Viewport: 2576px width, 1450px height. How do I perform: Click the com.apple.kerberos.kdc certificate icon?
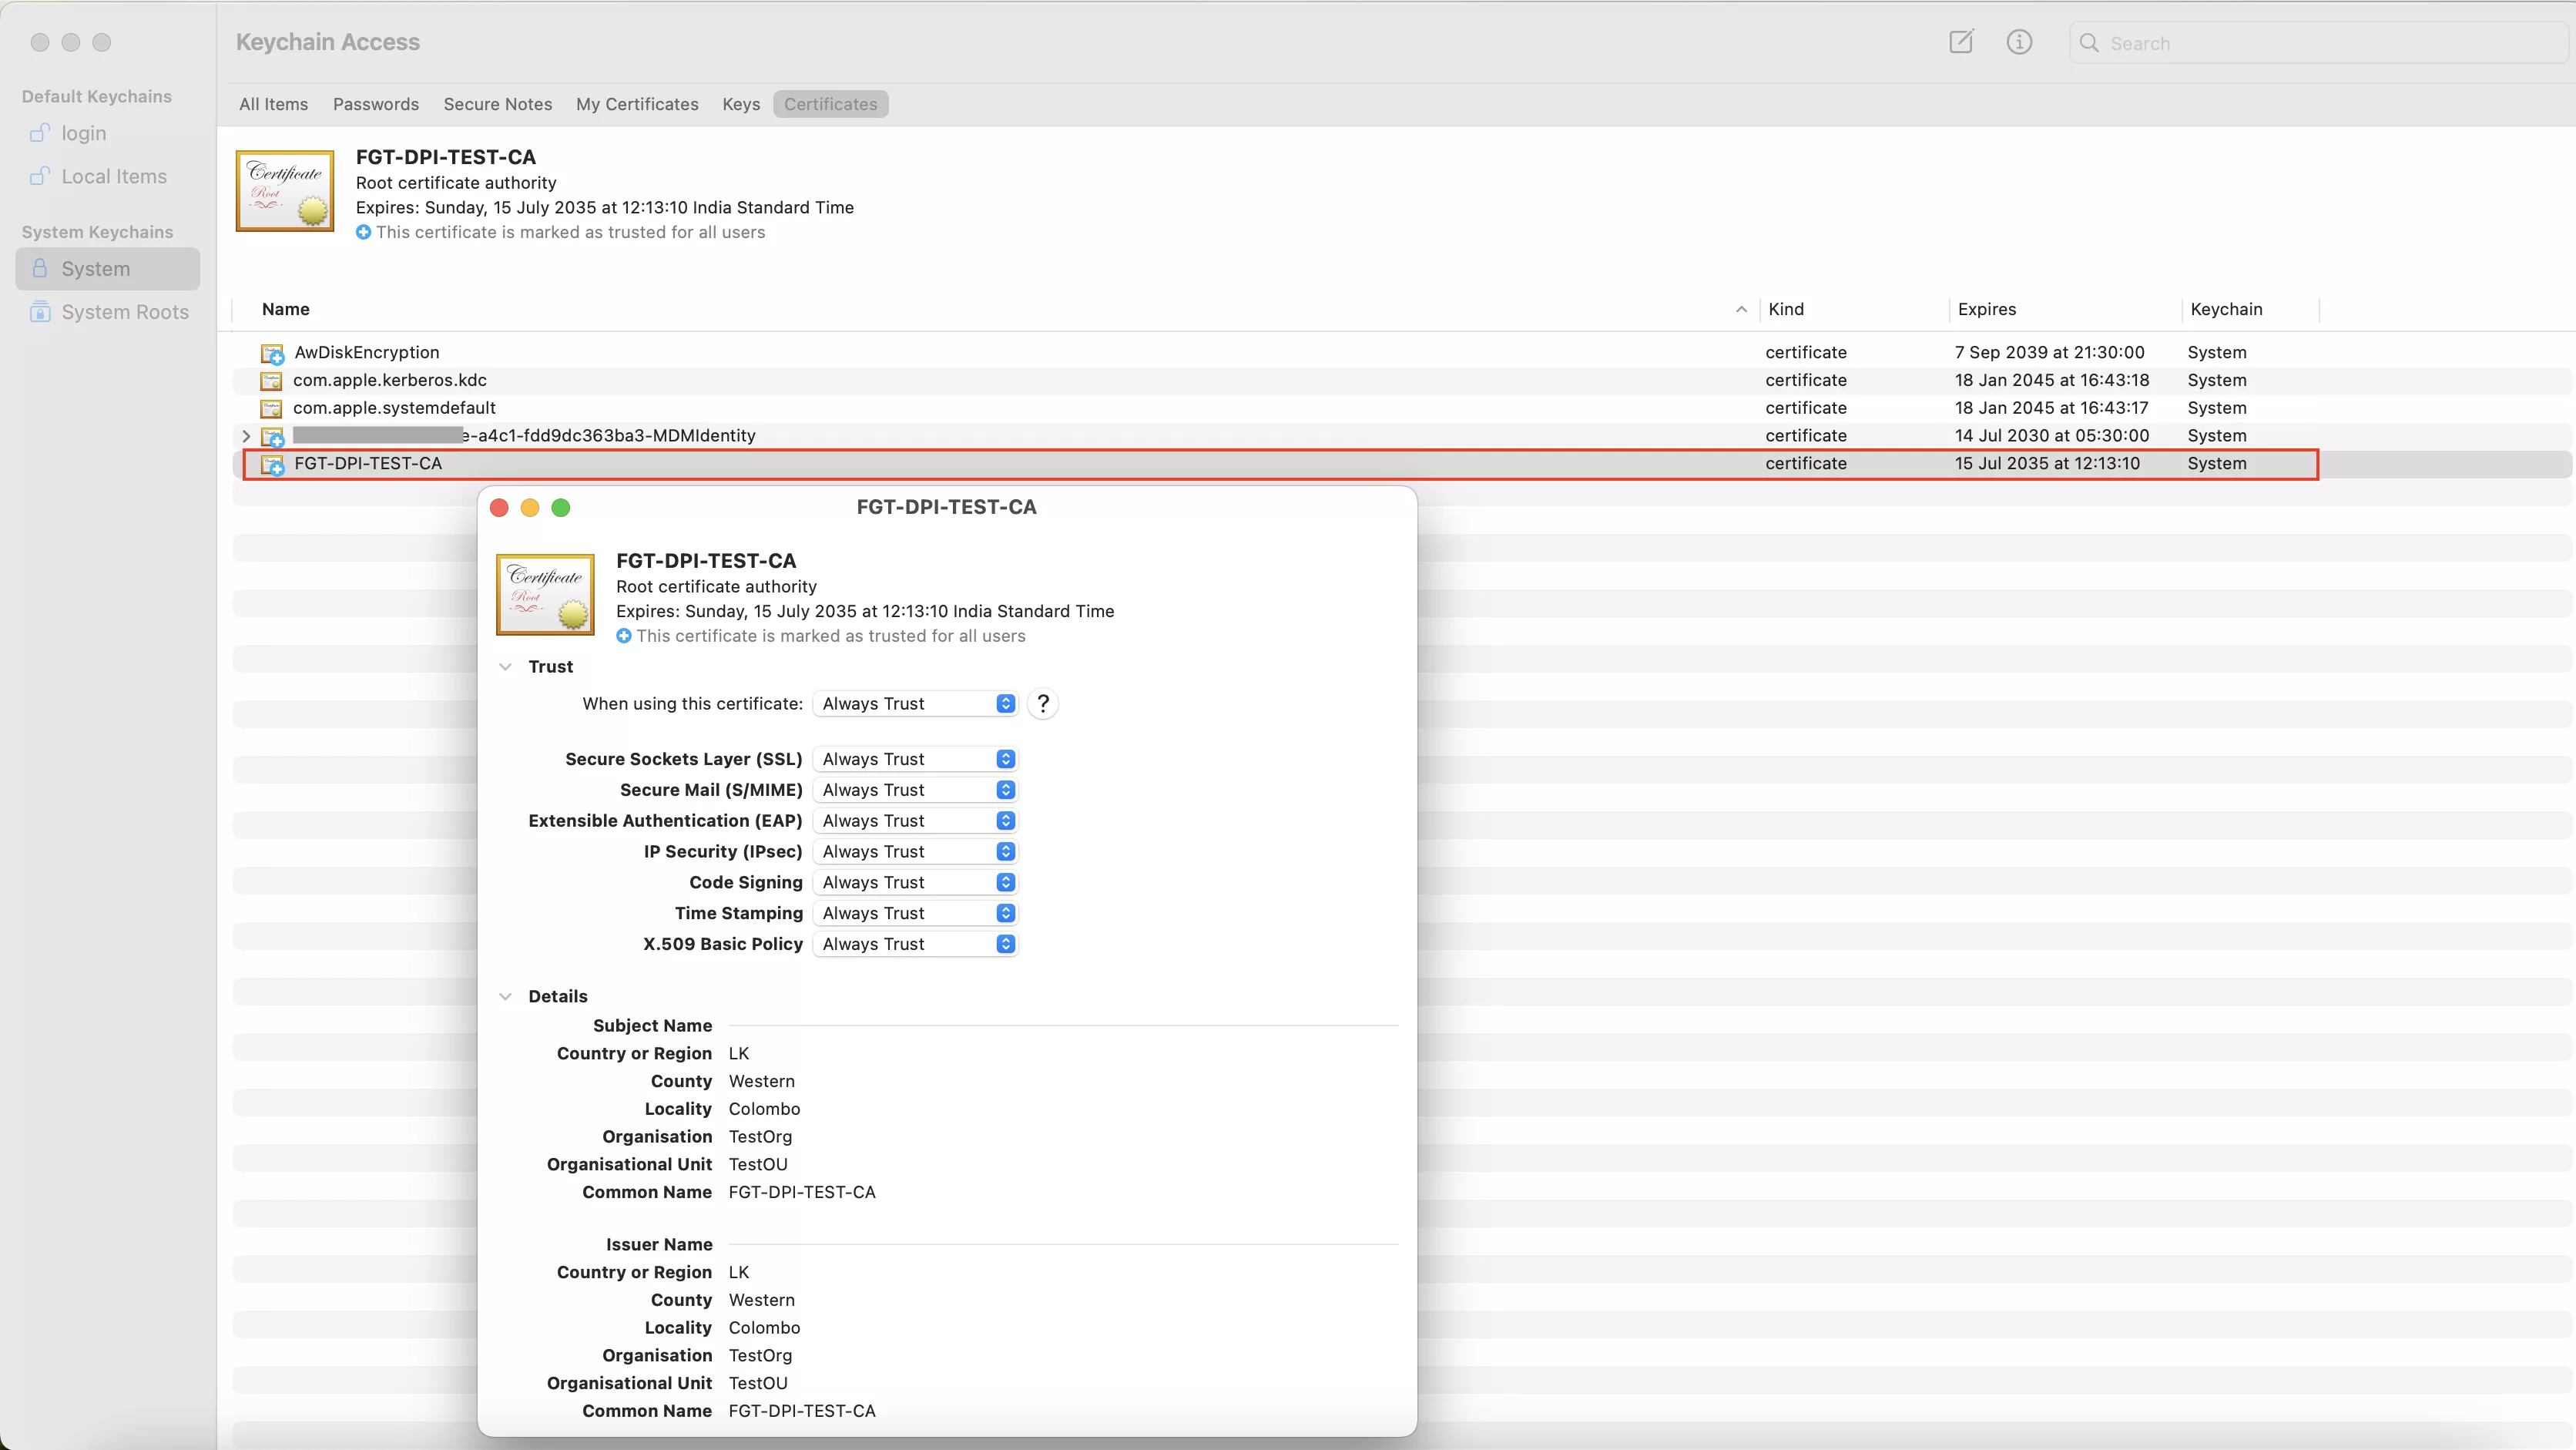click(271, 381)
